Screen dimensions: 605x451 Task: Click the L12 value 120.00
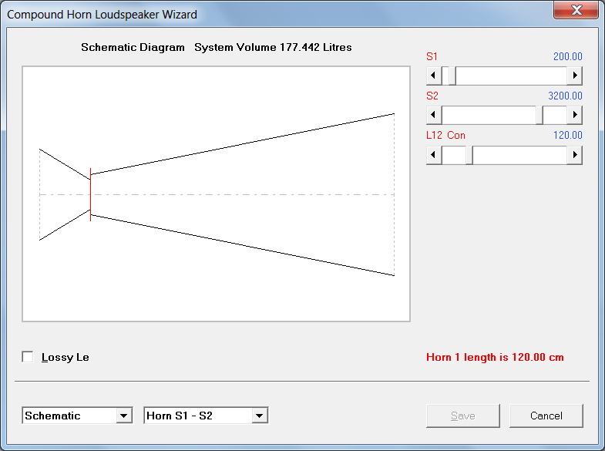point(567,136)
